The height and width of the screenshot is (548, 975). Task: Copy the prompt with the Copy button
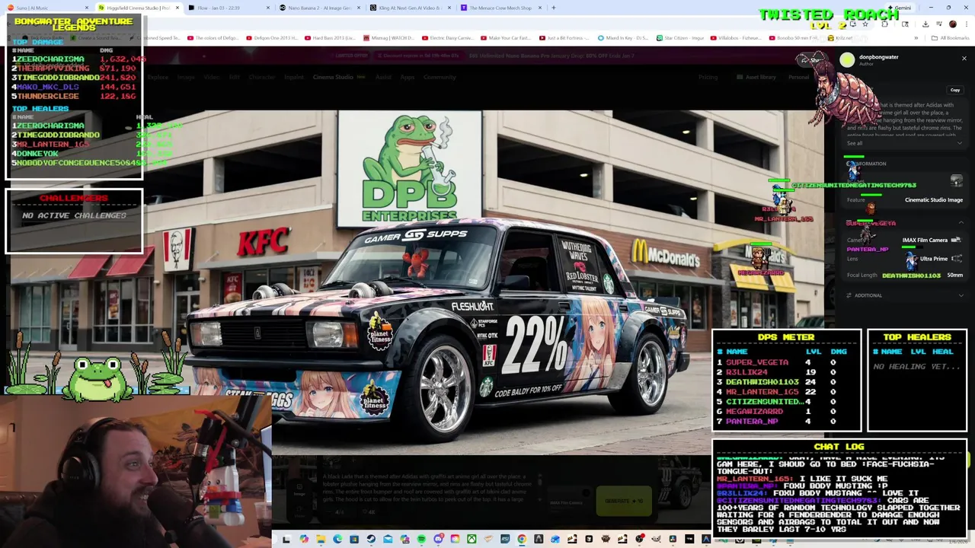[x=954, y=90]
